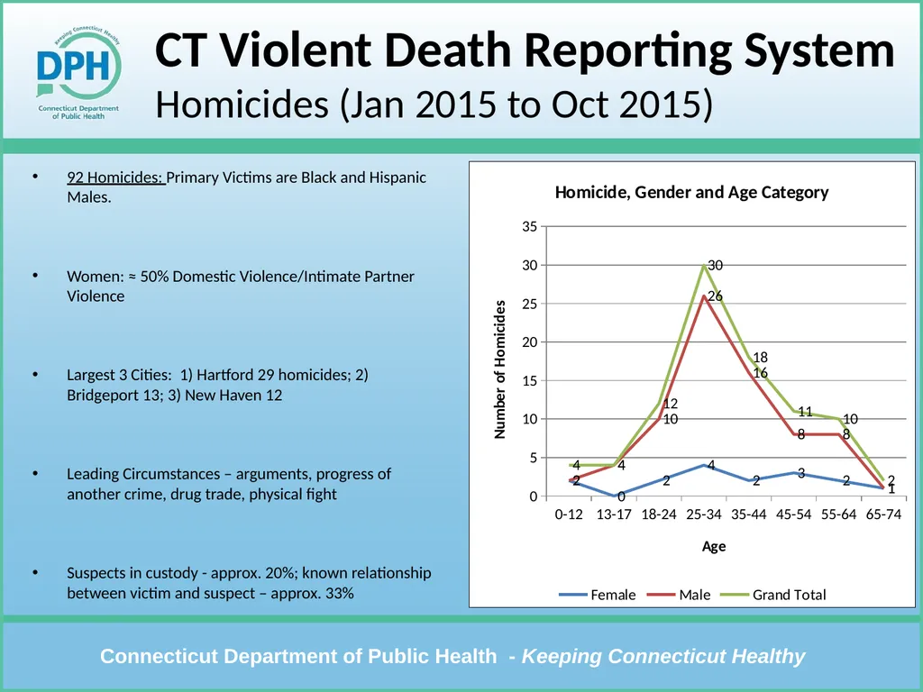Click footer 'Connecticut Department of Public Health'
Screen dimensions: 923x692
point(298,656)
